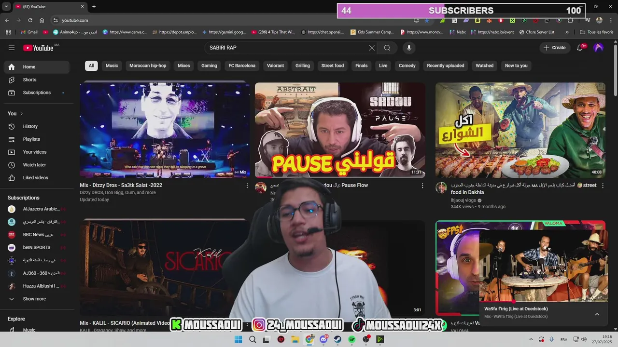Open Tous les favoris folder
The width and height of the screenshot is (618, 347).
pyautogui.click(x=597, y=32)
